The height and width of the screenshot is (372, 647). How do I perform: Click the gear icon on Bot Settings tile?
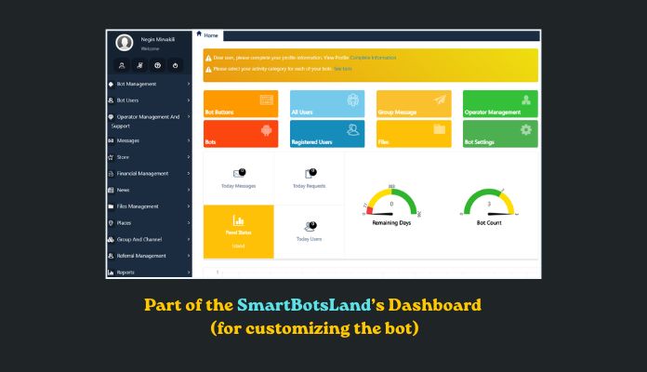point(526,130)
